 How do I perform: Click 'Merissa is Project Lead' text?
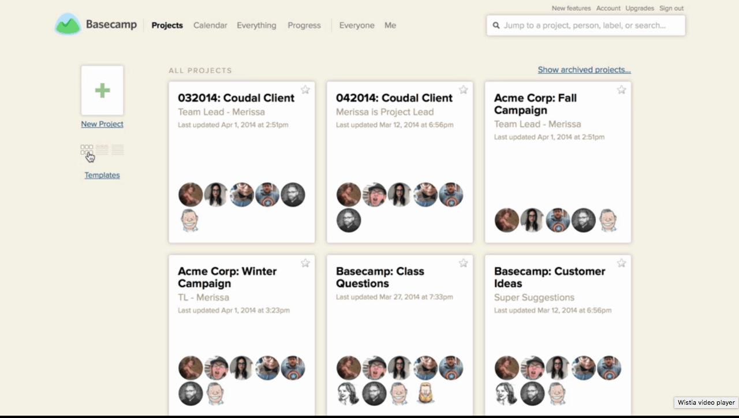click(385, 112)
